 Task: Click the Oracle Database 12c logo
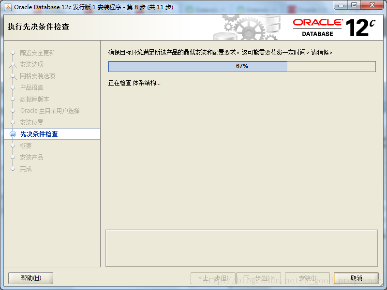pyautogui.click(x=334, y=28)
